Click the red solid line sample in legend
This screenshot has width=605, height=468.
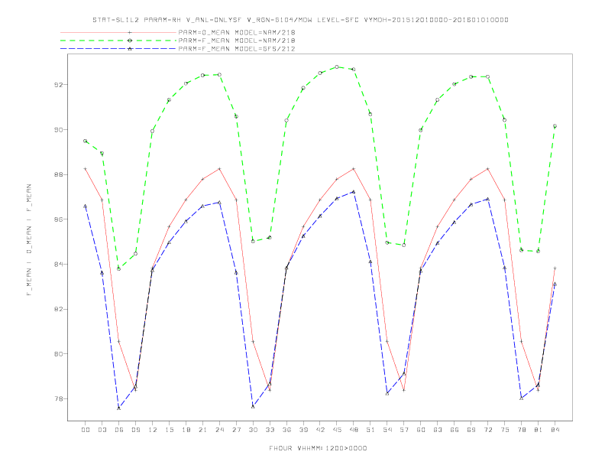(118, 32)
